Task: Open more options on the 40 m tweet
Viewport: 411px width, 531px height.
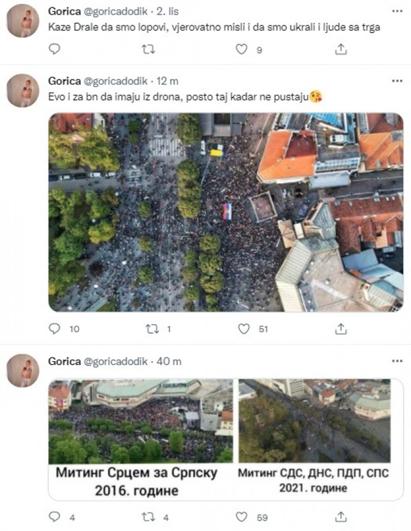Action: point(397,361)
